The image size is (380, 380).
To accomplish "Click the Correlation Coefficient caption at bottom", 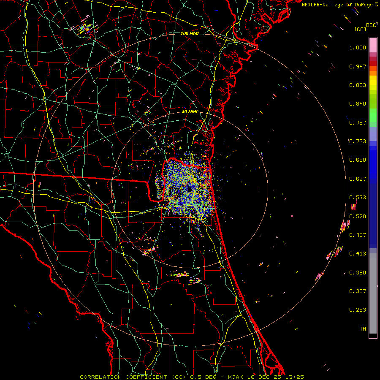I will [192, 377].
